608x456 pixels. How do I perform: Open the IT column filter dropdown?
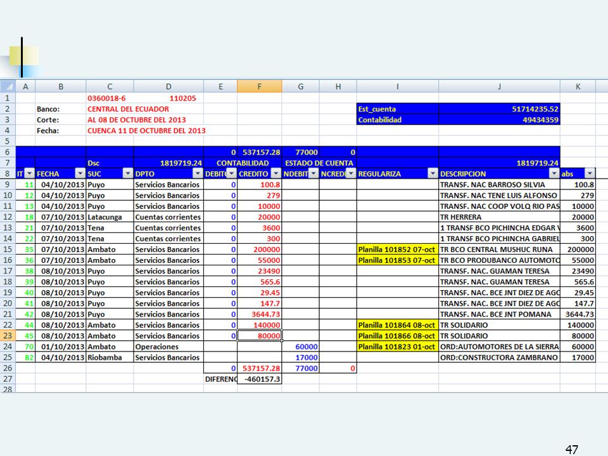pyautogui.click(x=30, y=174)
